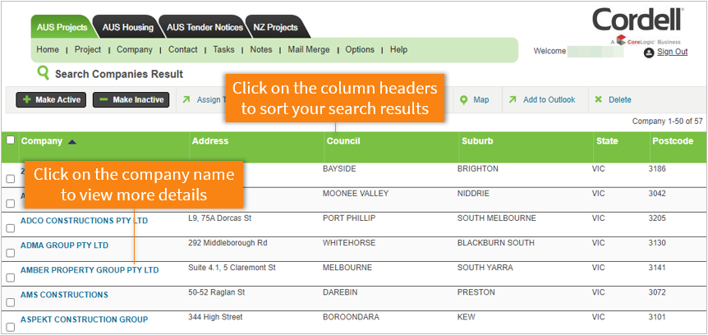Open ASPEKT CONSTRUCTION GROUP company details
Screen dimensions: 708x335
point(84,319)
